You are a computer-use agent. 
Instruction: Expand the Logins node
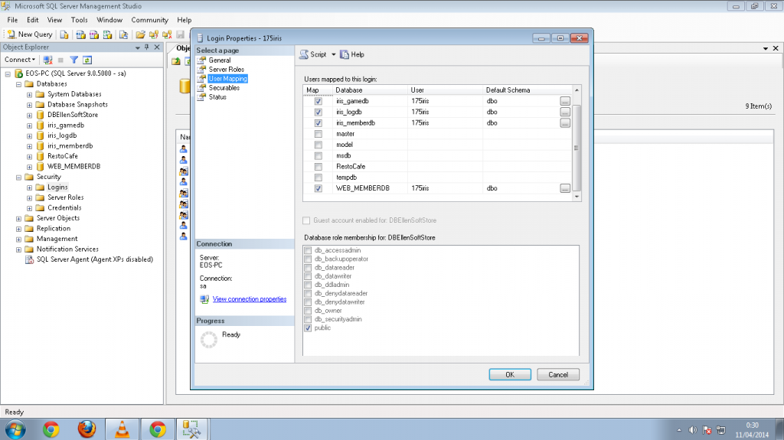30,187
